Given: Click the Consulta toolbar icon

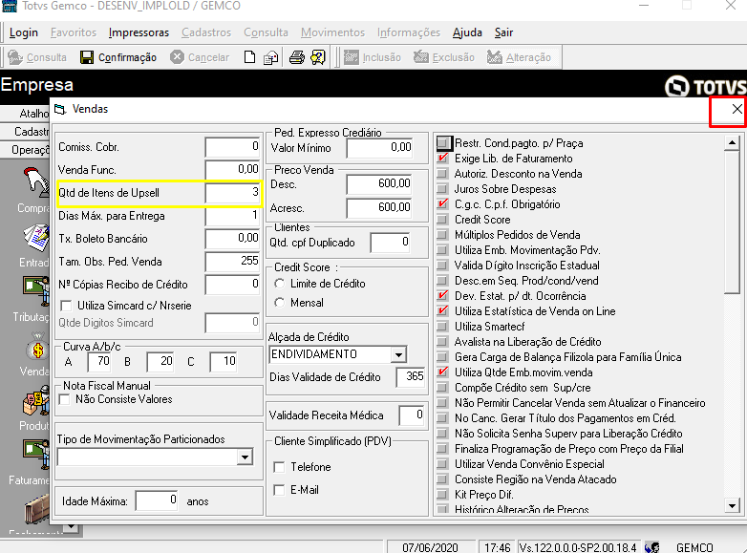Looking at the screenshot, I should click(15, 57).
